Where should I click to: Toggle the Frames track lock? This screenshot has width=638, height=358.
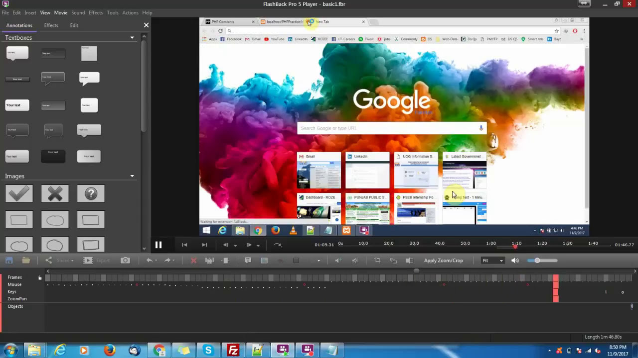pos(40,277)
